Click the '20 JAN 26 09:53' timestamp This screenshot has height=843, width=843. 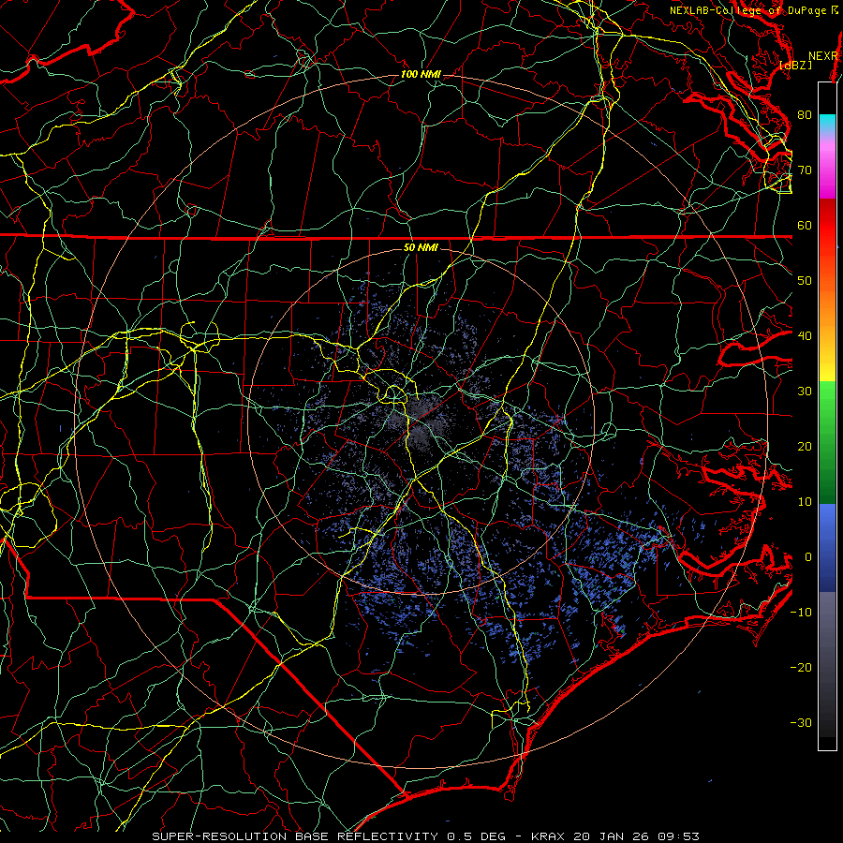(637, 836)
